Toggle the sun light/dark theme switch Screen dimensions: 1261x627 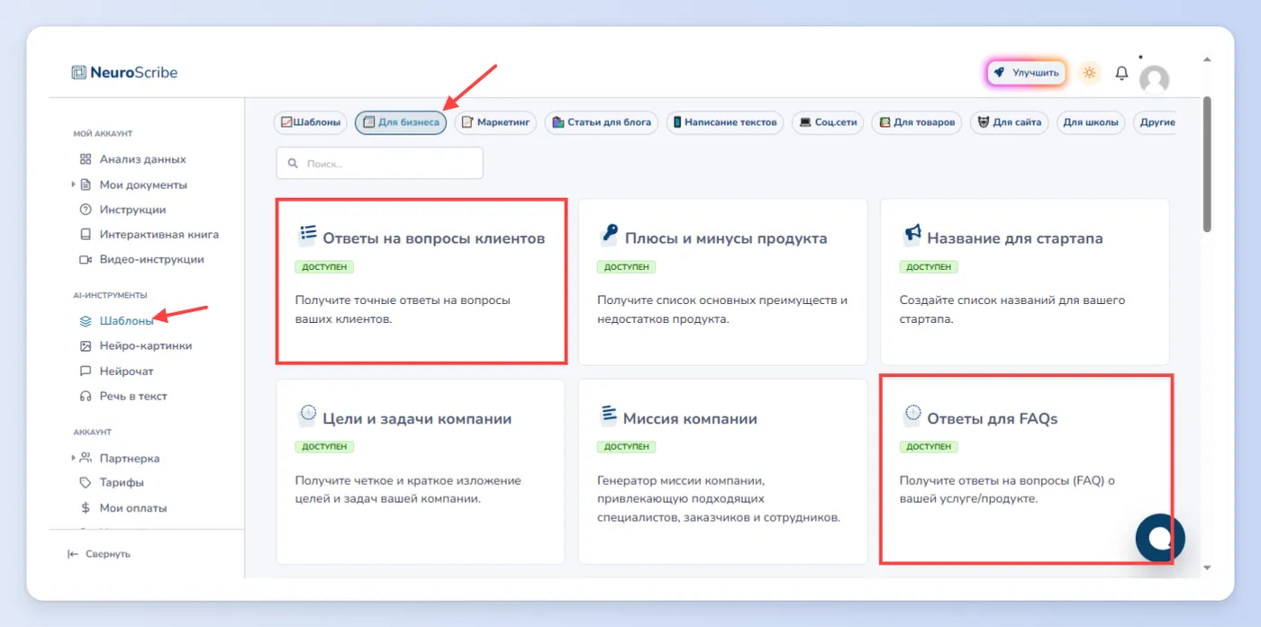coord(1090,73)
